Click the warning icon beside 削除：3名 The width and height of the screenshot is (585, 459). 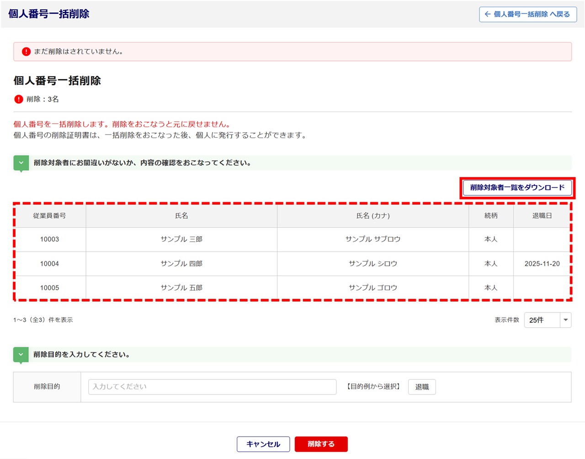click(x=19, y=99)
